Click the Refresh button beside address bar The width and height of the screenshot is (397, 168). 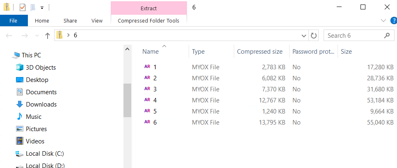[314, 36]
